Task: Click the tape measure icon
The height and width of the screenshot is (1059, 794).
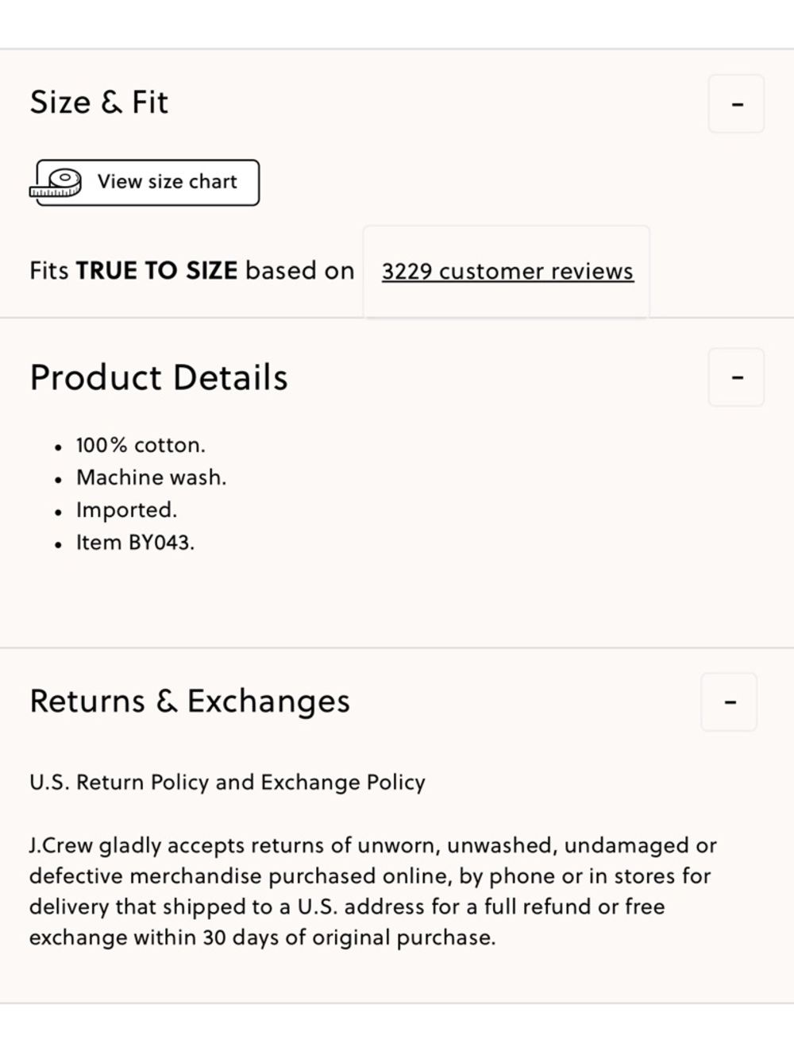Action: 56,183
